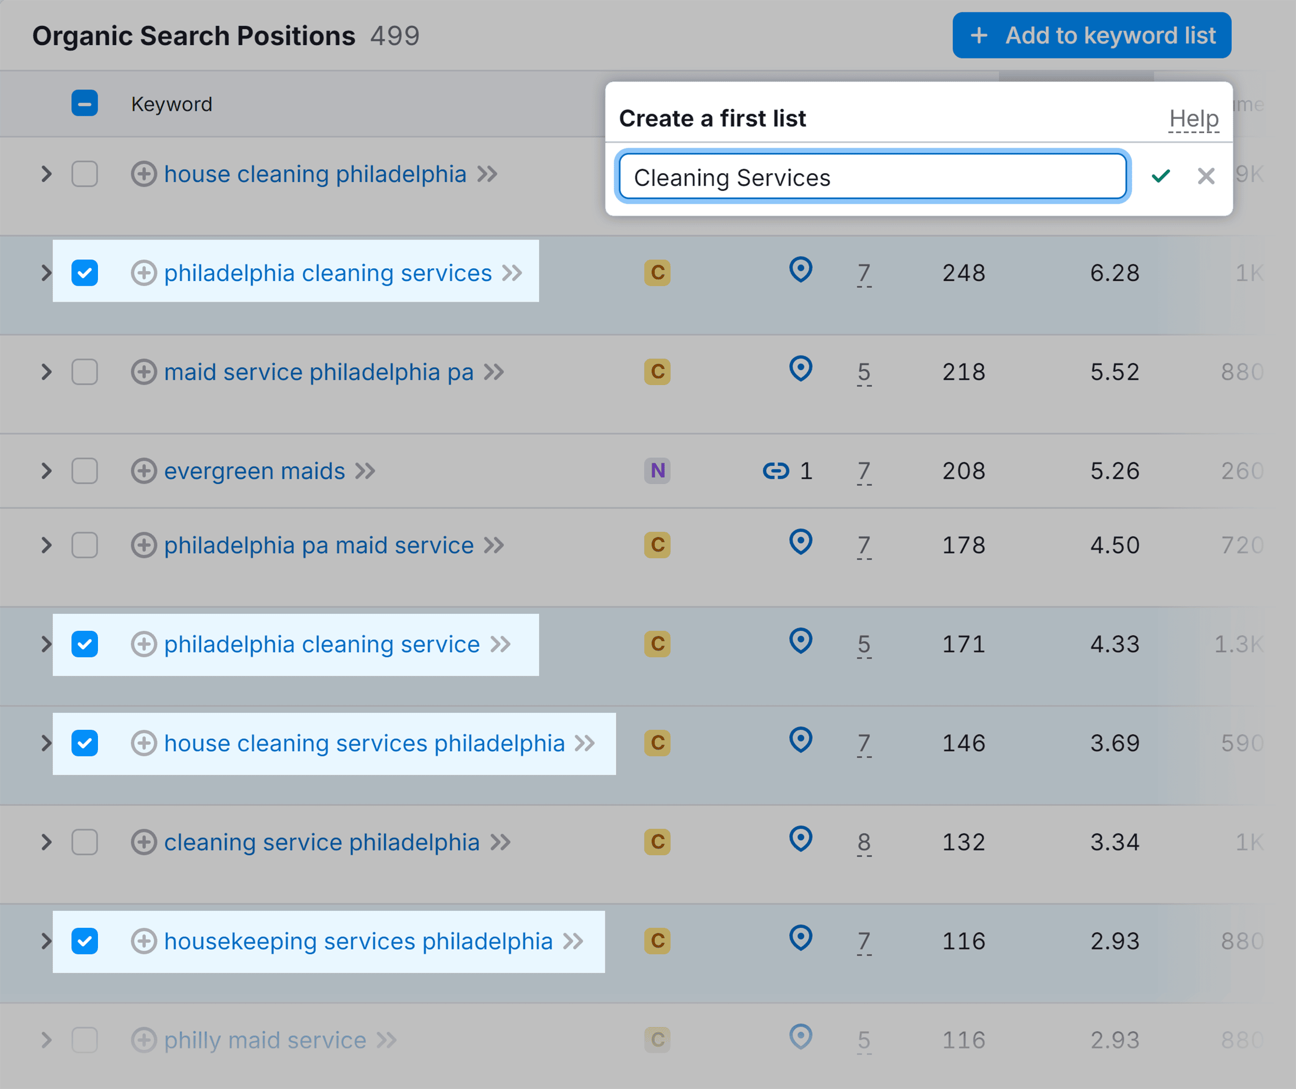
Task: Click the select-all checkbox in the header
Action: tap(84, 103)
